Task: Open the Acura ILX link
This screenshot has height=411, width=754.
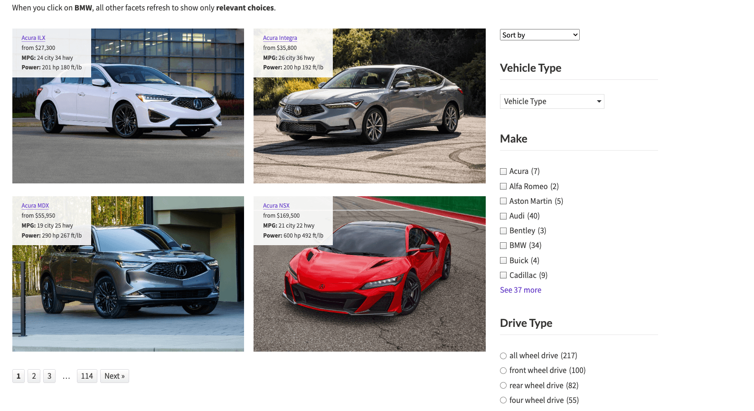Action: (33, 38)
